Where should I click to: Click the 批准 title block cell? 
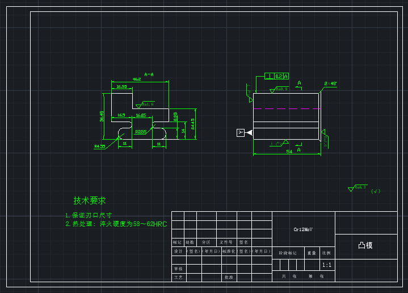click(229, 277)
